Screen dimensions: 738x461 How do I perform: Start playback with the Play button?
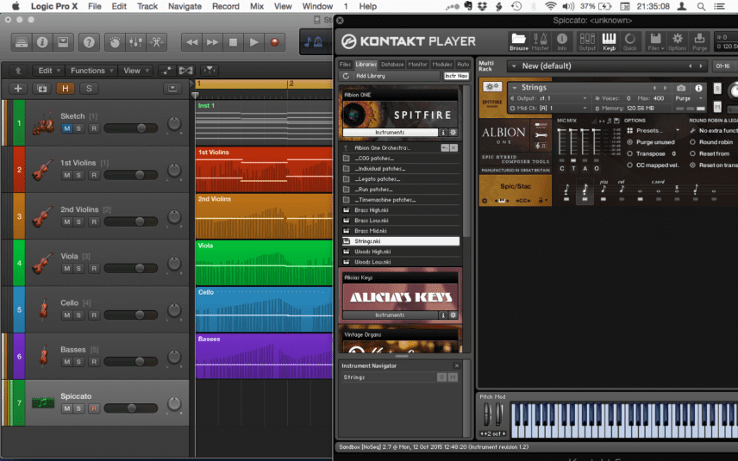pyautogui.click(x=253, y=42)
